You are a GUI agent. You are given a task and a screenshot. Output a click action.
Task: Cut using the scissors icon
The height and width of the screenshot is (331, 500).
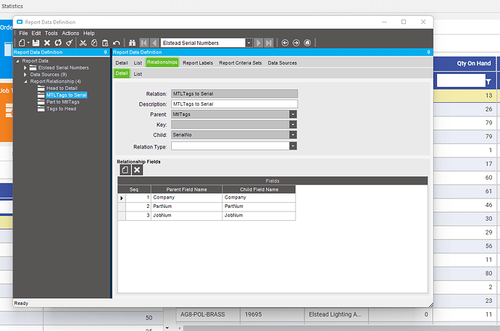coord(83,43)
